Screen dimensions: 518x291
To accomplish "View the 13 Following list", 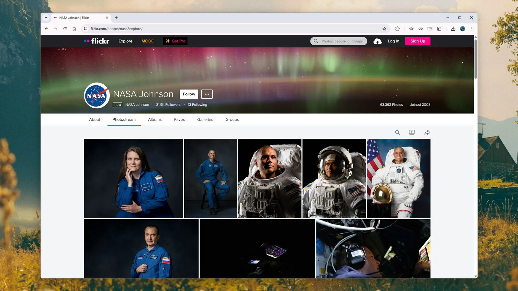I will point(197,105).
